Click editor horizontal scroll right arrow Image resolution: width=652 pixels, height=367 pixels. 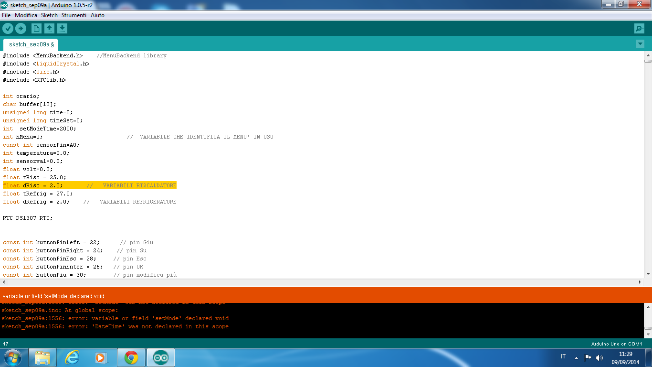point(641,282)
